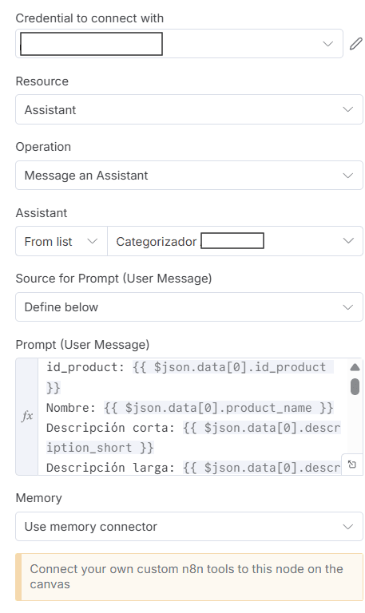Open the Message an Assistant operation dropdown
The height and width of the screenshot is (613, 365).
pyautogui.click(x=189, y=176)
